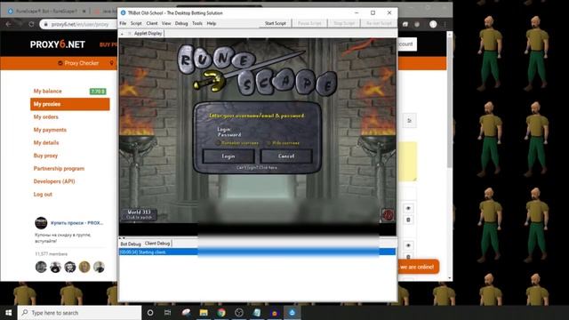Screen dimensions: 569x320
Task: Toggle the RuneScape music icon
Action: [388, 215]
